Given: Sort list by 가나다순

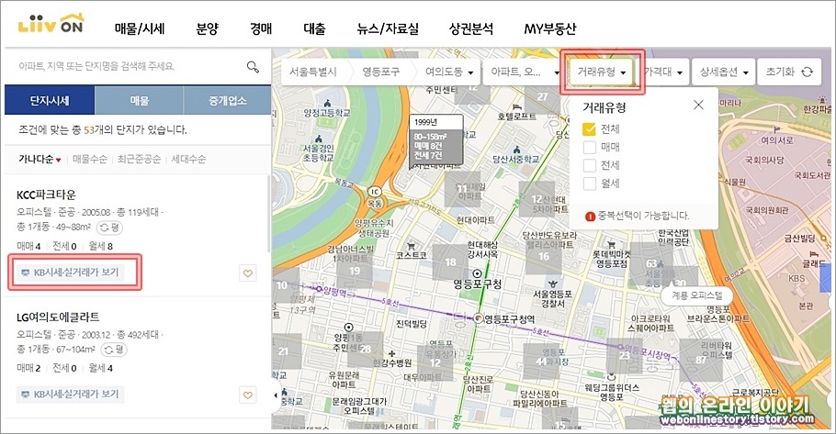Looking at the screenshot, I should [40, 160].
